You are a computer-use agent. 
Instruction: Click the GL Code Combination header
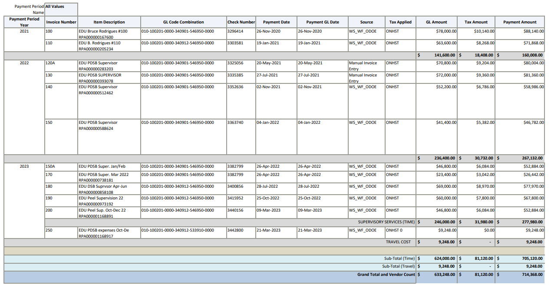(183, 22)
